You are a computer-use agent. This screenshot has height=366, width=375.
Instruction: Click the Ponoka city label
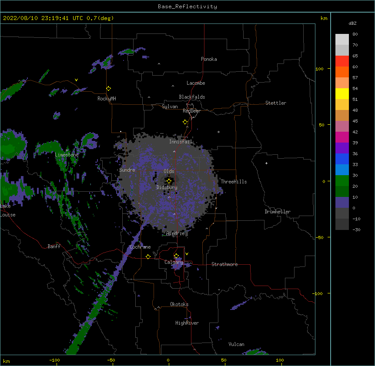209,59
